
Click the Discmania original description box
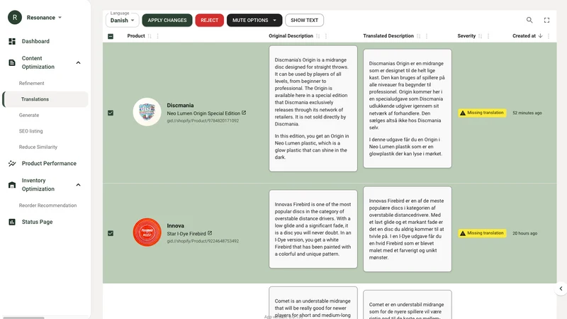(x=313, y=108)
